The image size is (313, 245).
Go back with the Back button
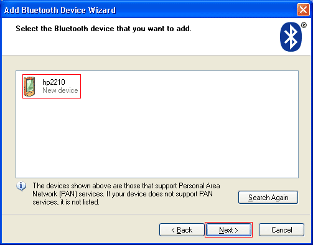[x=182, y=229]
